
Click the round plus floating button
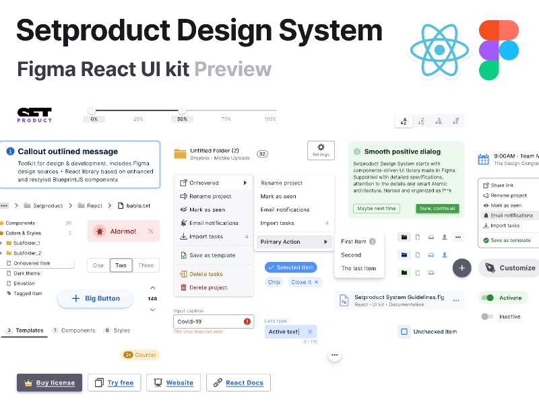click(x=462, y=268)
